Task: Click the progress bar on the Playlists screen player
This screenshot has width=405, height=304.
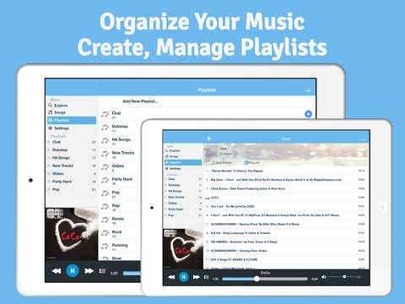Action: coord(132,274)
